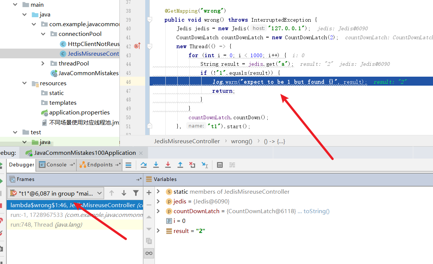Click the Step Into debugger icon
This screenshot has width=433, height=264.
pyautogui.click(x=156, y=165)
